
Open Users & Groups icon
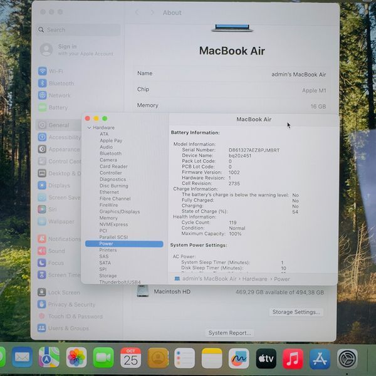42,328
